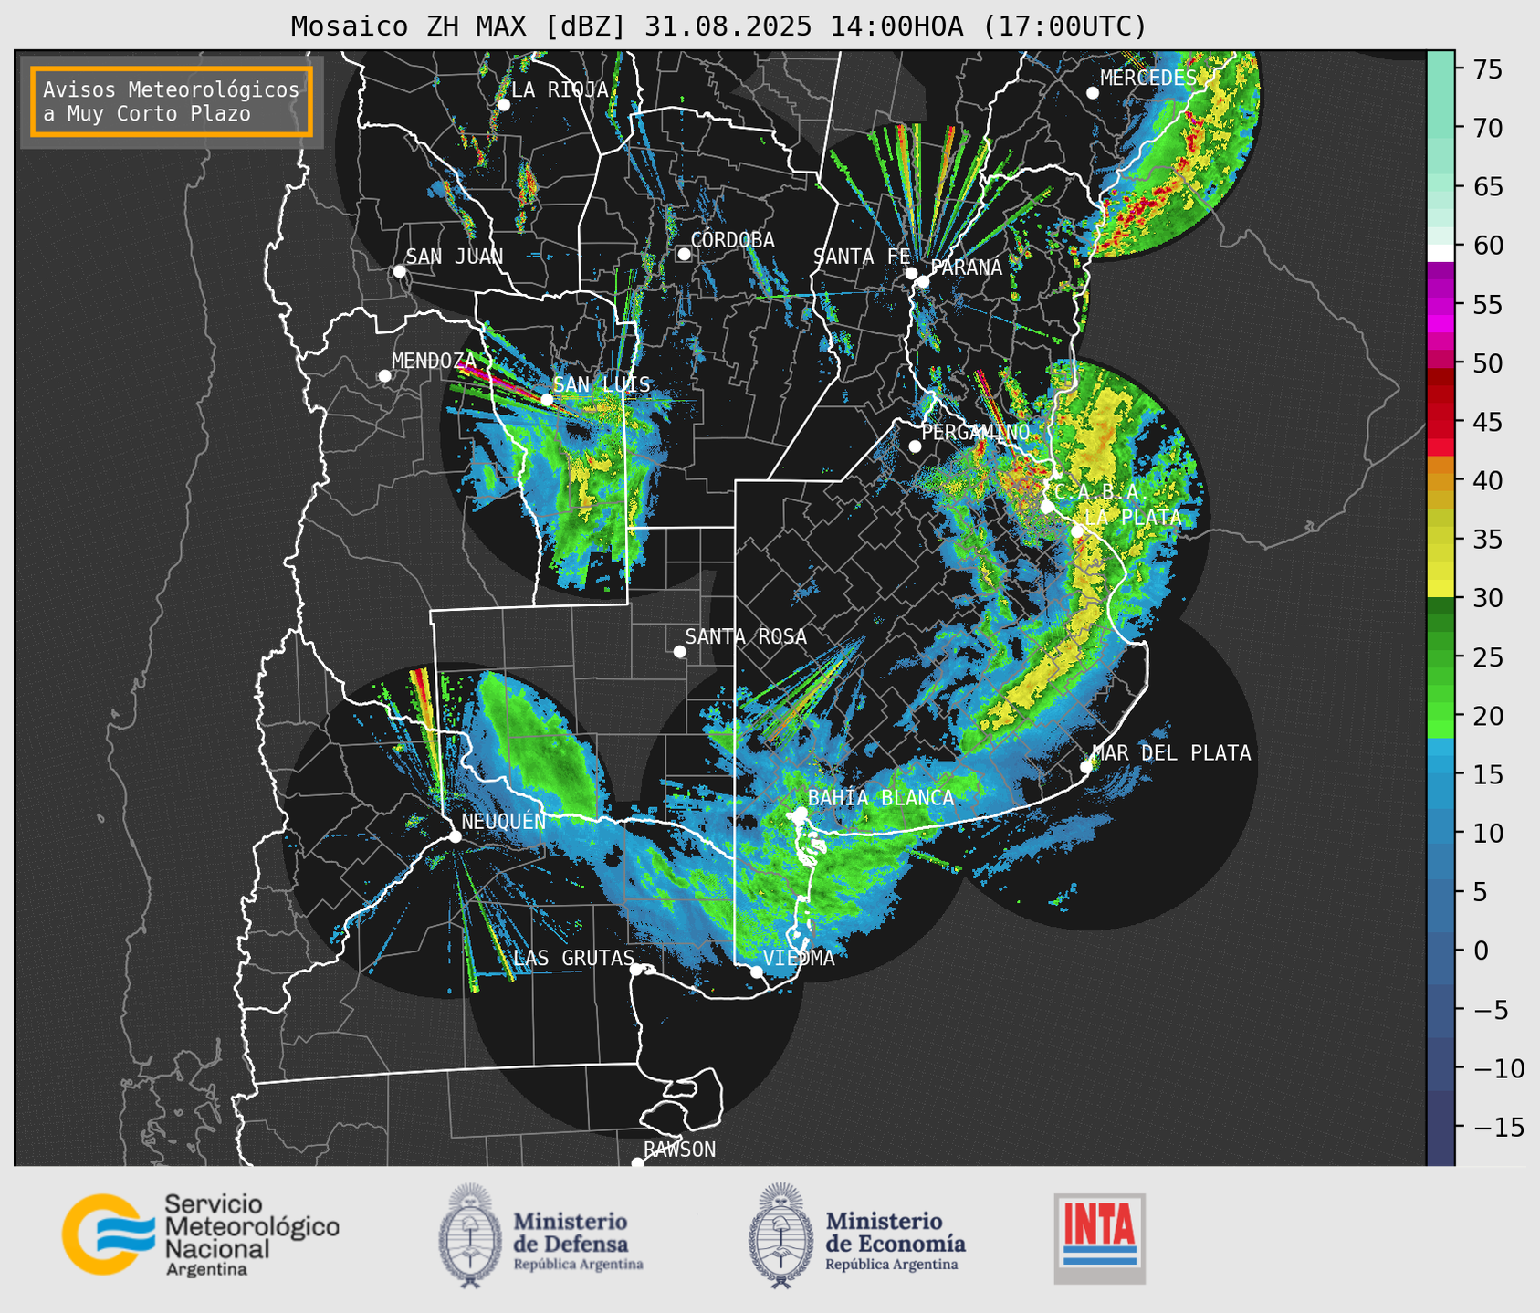Screen dimensions: 1540x1313
Task: Click the MENDOZA city marker dot
Action: (x=384, y=376)
